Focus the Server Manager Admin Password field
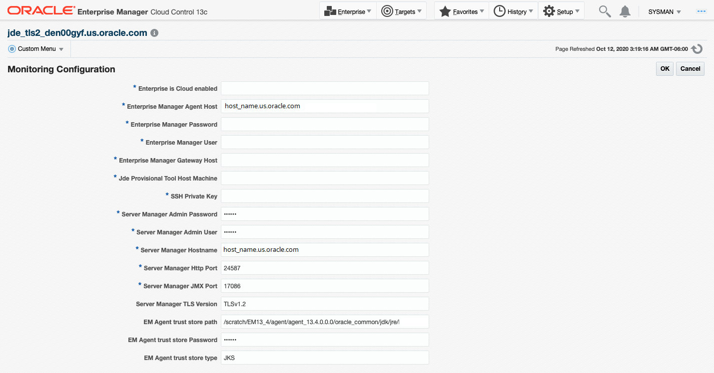Screen dimensions: 714x373 tap(325, 214)
